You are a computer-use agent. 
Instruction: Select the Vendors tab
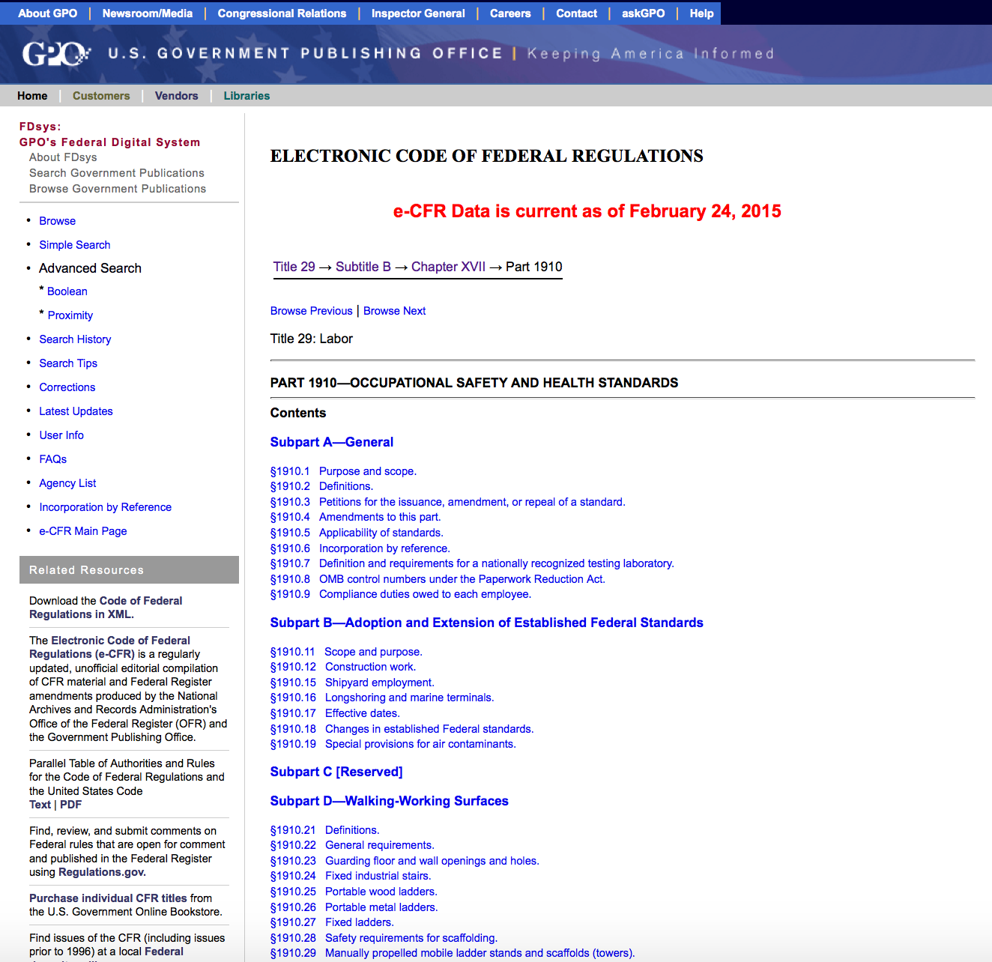[x=176, y=96]
